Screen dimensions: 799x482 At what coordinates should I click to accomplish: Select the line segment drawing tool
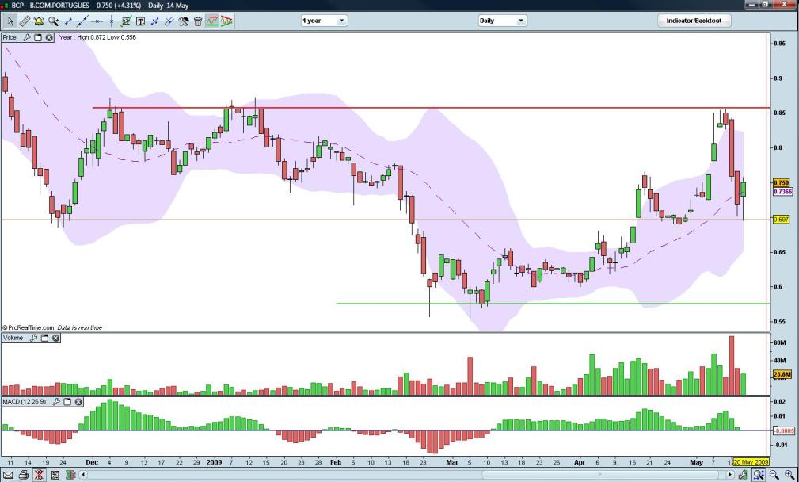(x=68, y=21)
